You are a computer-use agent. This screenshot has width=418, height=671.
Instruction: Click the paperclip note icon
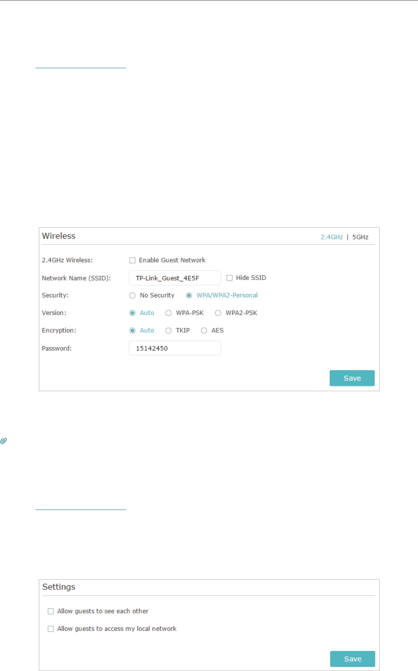3,441
